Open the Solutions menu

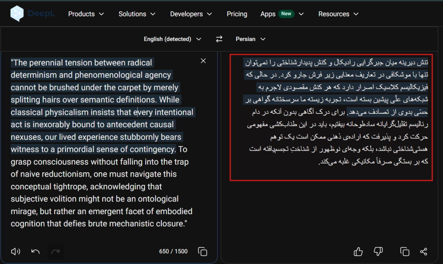point(137,14)
